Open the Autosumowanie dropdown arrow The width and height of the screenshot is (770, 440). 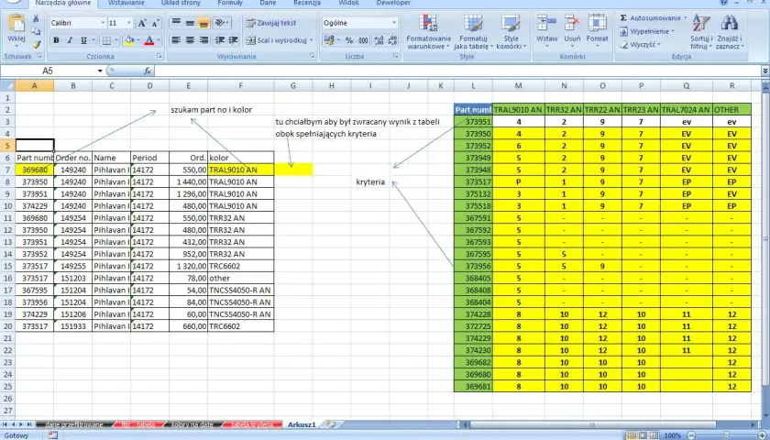click(685, 18)
